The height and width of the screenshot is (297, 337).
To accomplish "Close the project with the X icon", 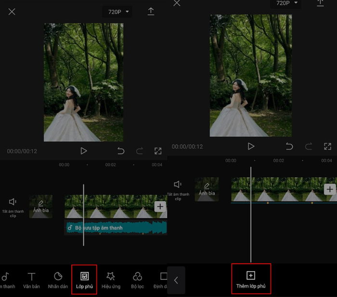I will coord(12,12).
